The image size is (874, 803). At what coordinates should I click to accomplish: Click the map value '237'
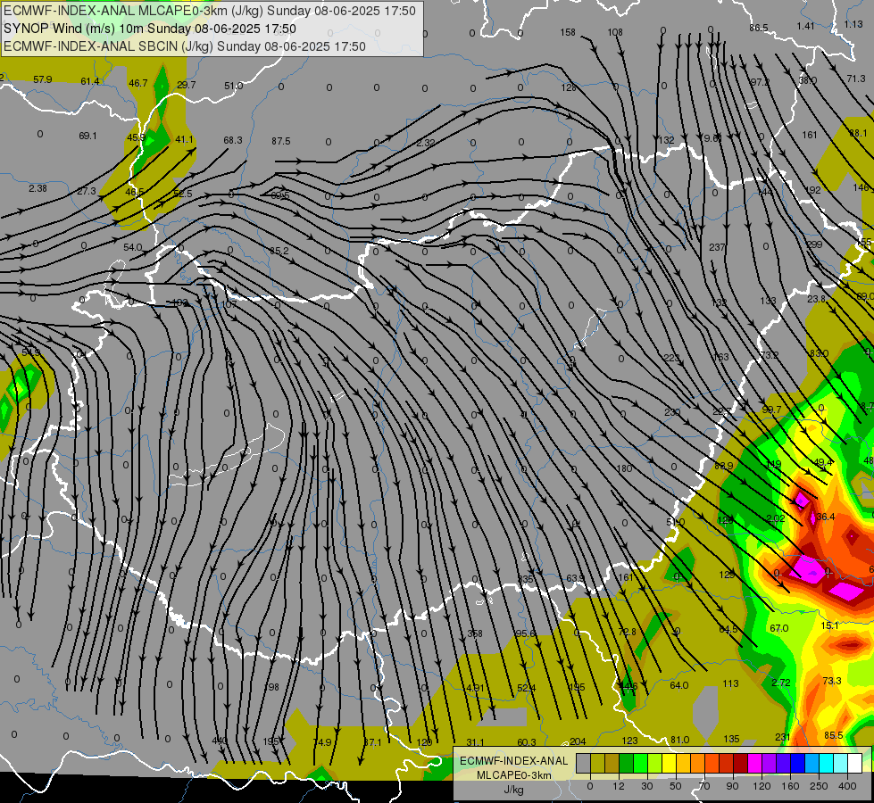[717, 247]
